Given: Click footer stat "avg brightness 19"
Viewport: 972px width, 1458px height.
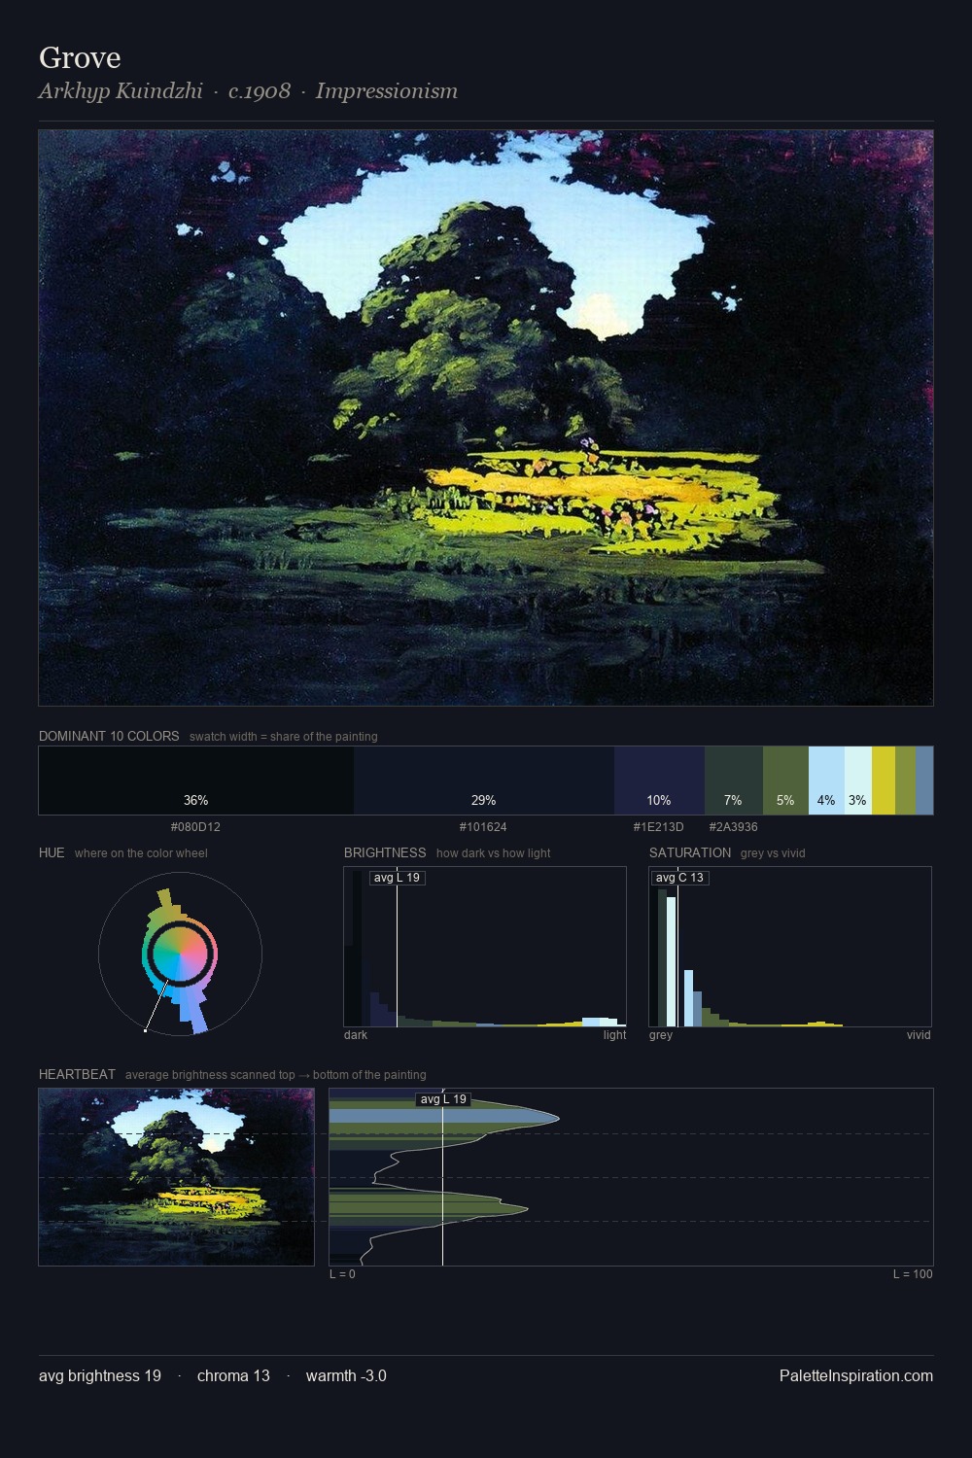Looking at the screenshot, I should coord(100,1375).
